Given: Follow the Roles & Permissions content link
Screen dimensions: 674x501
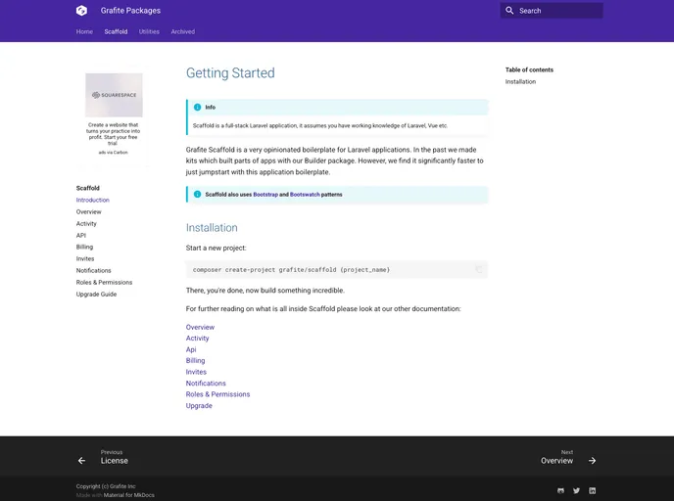Looking at the screenshot, I should tap(217, 394).
